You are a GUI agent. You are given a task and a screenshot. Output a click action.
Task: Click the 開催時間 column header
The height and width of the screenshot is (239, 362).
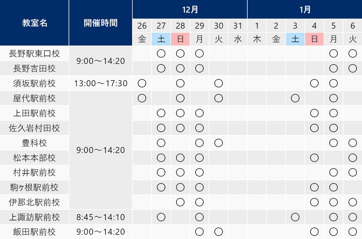(x=101, y=23)
